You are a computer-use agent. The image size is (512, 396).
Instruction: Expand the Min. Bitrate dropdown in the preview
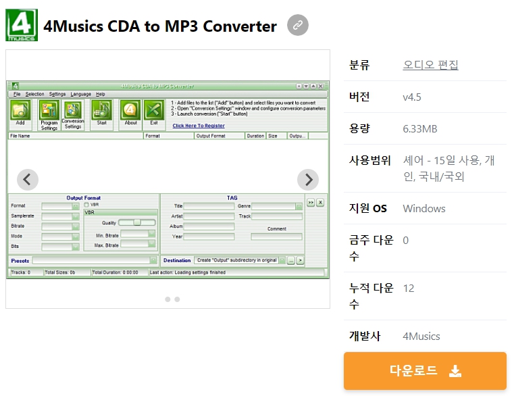(151, 233)
